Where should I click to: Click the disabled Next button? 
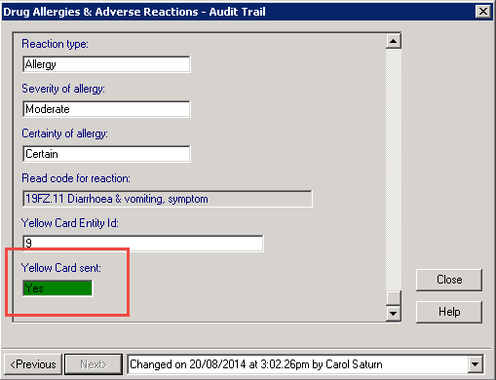(x=94, y=364)
